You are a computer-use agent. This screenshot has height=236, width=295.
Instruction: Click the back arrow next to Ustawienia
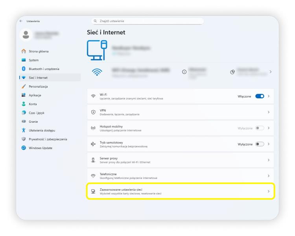(x=21, y=21)
